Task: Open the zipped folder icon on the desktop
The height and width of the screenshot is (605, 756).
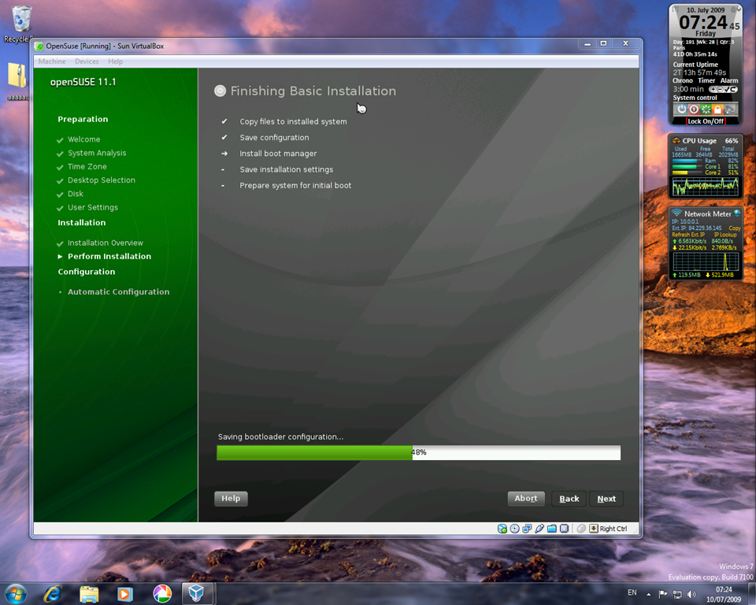Action: [x=18, y=80]
